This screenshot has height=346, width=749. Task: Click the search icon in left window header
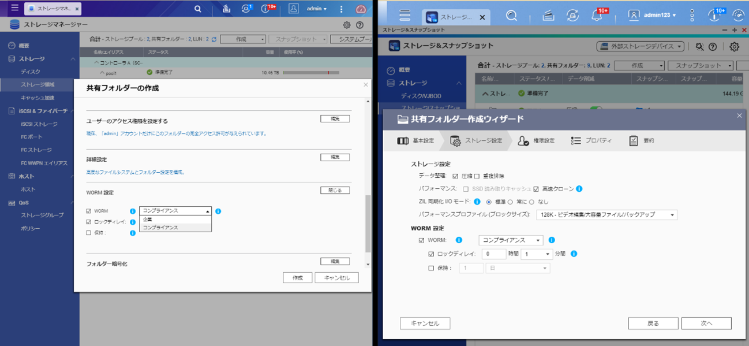[x=197, y=9]
